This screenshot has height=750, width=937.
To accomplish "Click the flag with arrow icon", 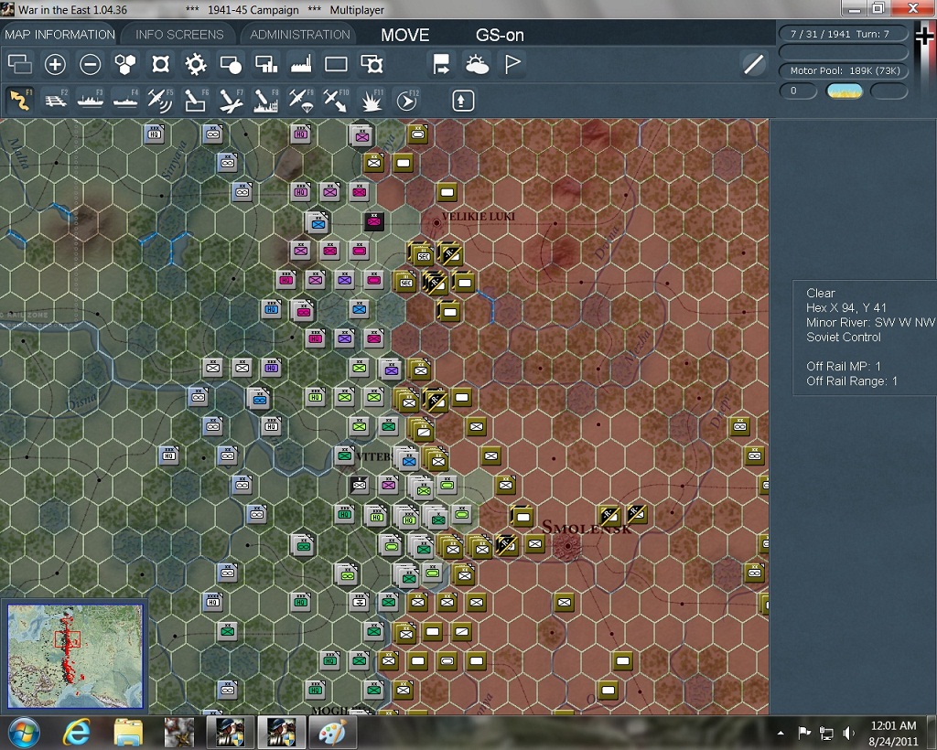I will pyautogui.click(x=442, y=64).
